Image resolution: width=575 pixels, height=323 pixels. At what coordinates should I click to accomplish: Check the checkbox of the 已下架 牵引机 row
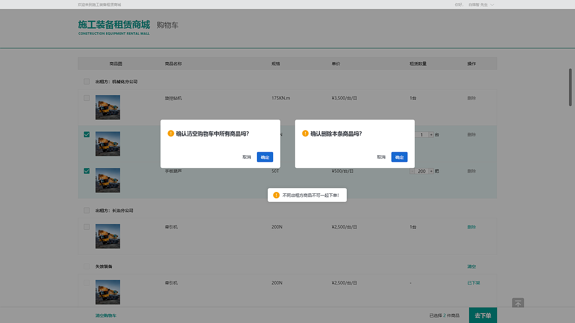(x=87, y=283)
